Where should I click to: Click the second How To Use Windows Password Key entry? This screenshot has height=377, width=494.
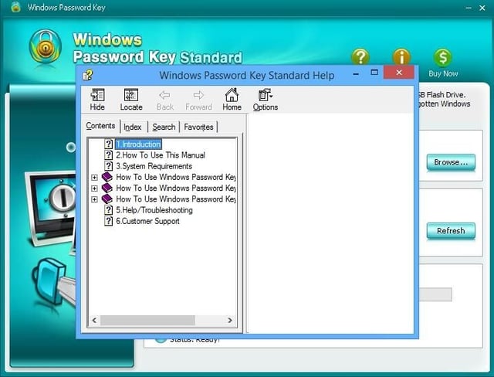176,188
